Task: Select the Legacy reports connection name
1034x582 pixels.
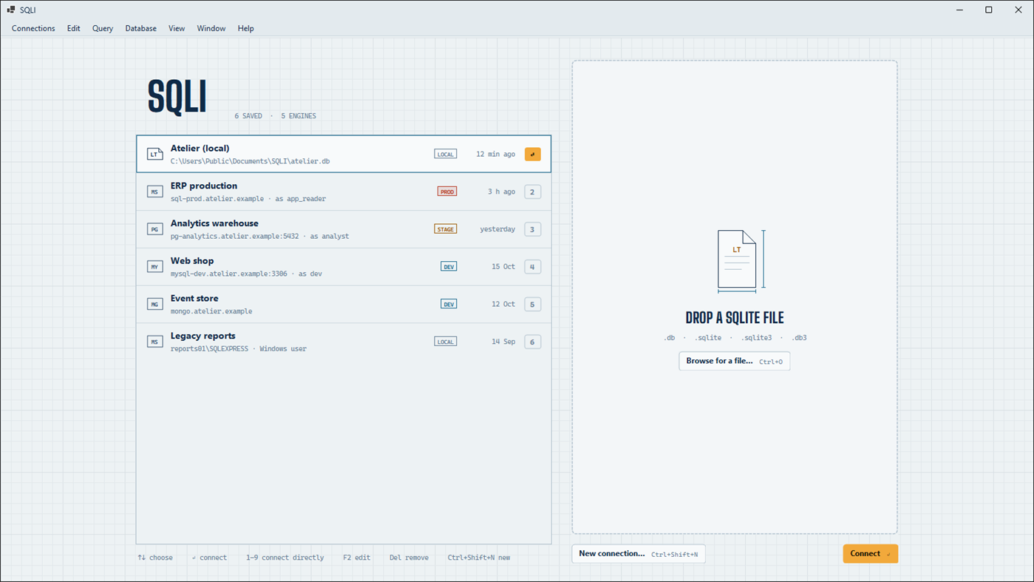Action: [x=203, y=336]
